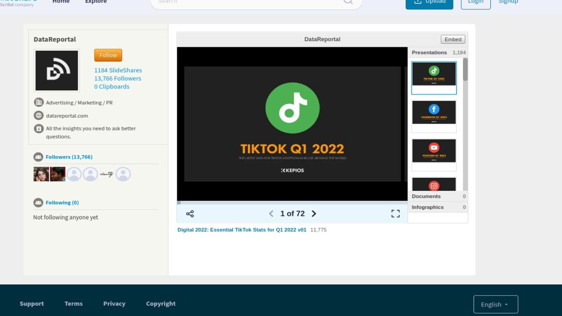The image size is (562, 316).
Task: Open the last follower default avatar
Action: point(123,174)
